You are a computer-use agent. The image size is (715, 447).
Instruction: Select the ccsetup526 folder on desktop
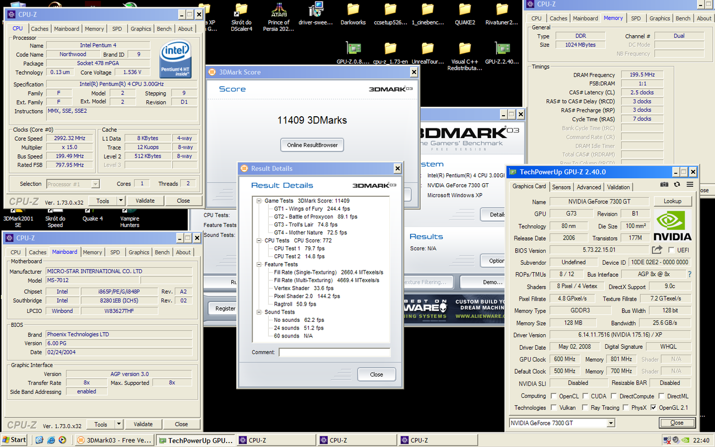pos(390,15)
